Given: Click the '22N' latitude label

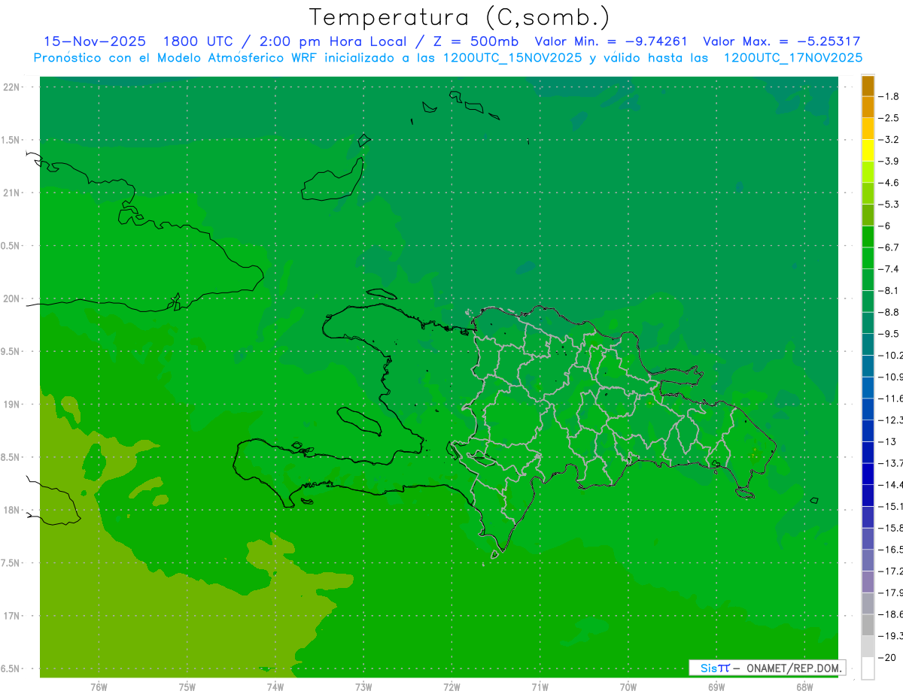Looking at the screenshot, I should [x=12, y=87].
